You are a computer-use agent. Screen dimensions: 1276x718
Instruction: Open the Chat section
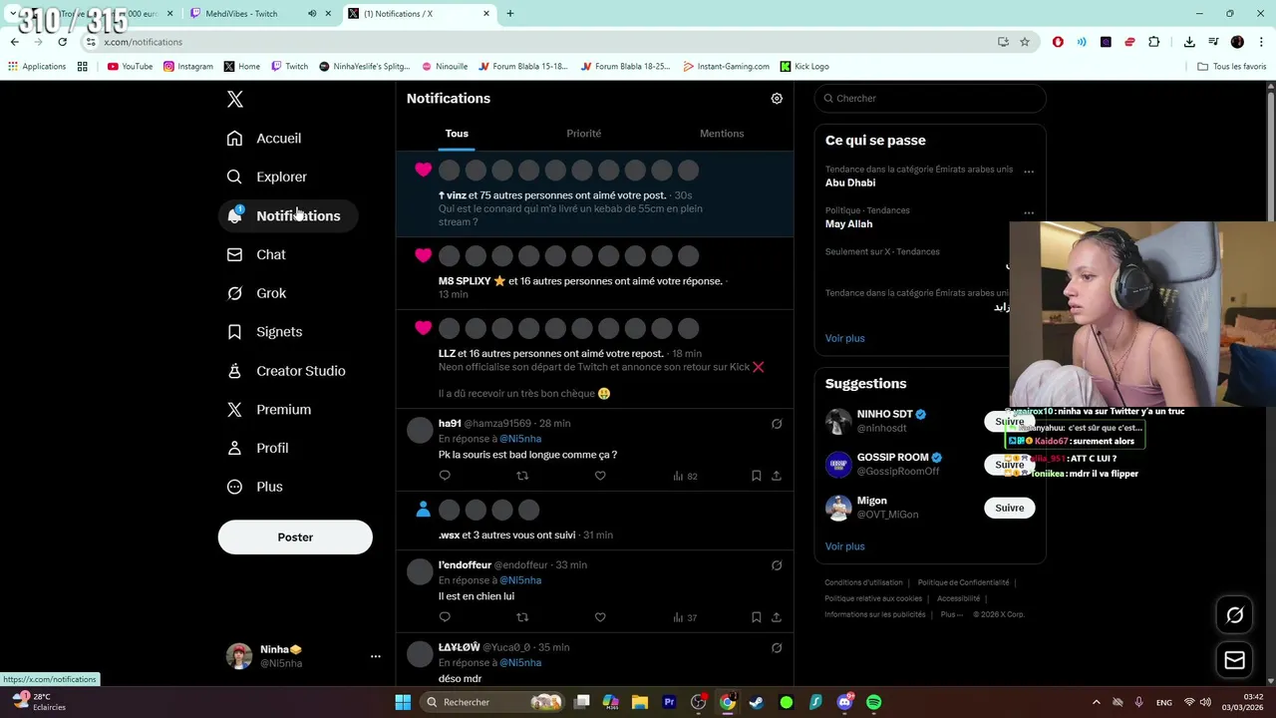click(x=256, y=255)
